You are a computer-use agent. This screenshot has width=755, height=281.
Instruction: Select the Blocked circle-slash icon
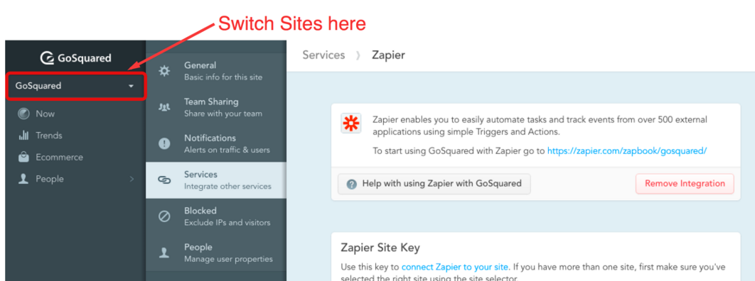pos(164,216)
